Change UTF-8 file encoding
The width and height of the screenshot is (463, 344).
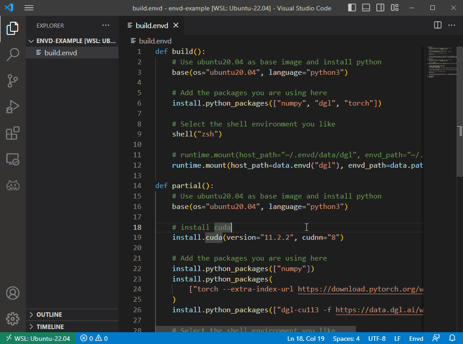point(377,339)
